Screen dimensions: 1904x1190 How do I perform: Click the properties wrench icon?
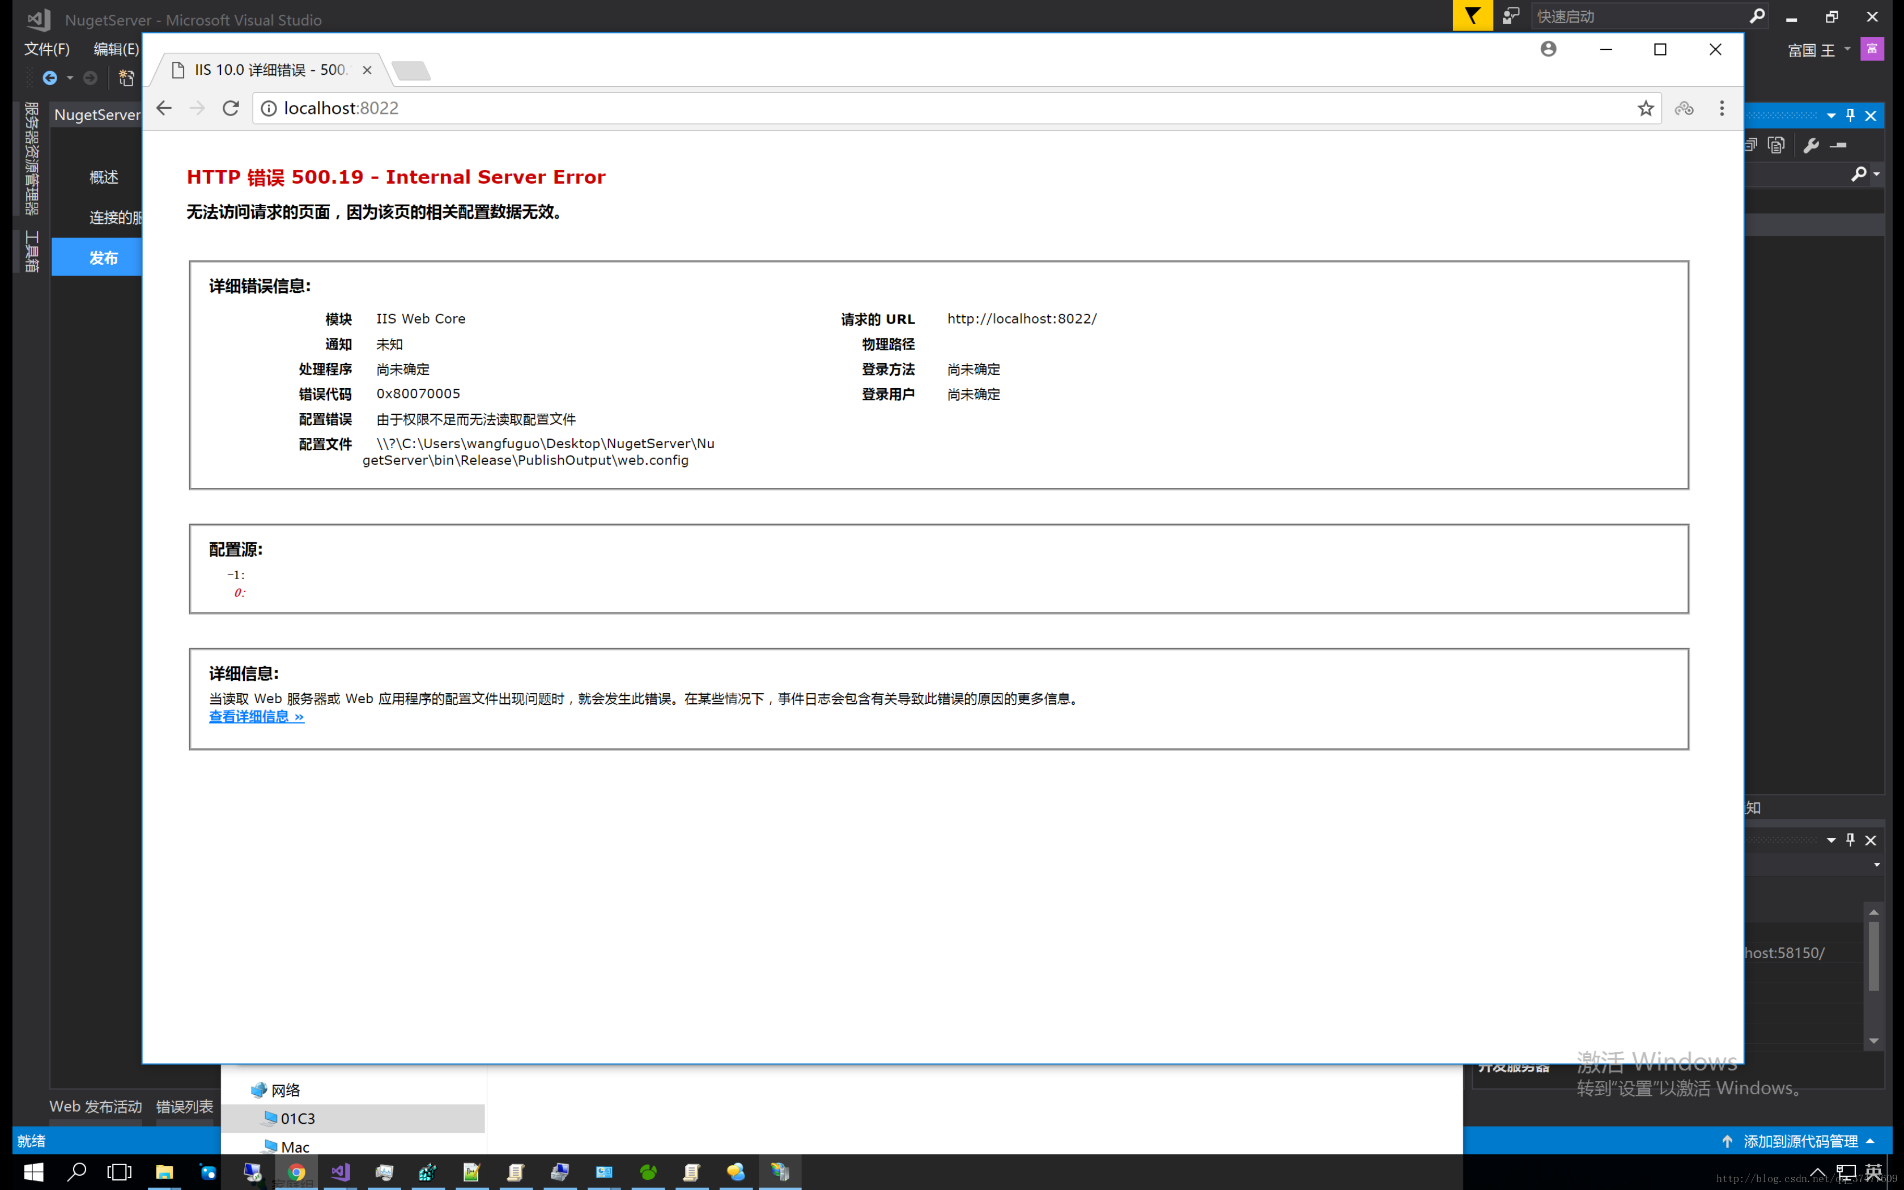tap(1811, 145)
